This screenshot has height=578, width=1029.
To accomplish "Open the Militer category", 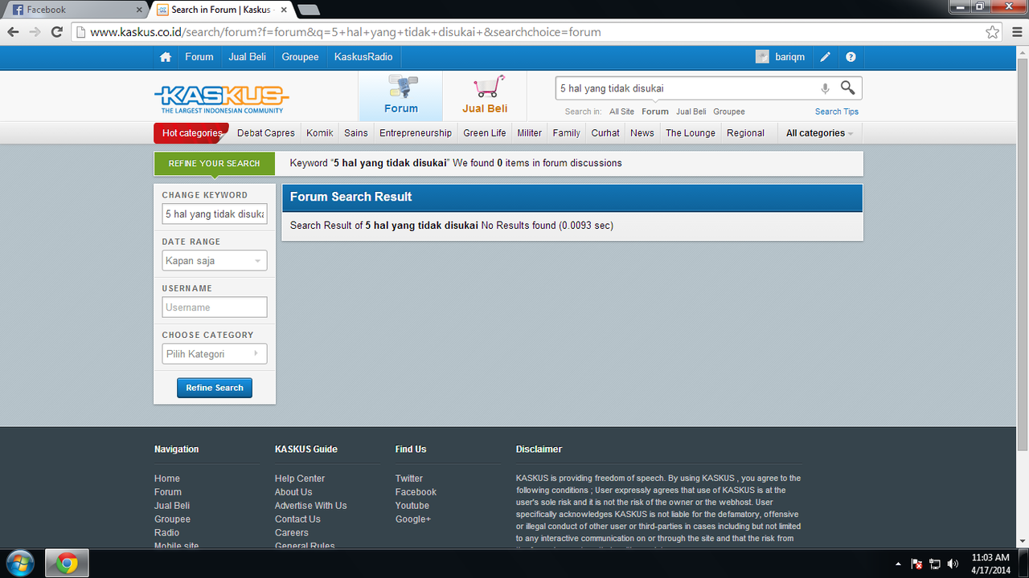I will (x=530, y=133).
